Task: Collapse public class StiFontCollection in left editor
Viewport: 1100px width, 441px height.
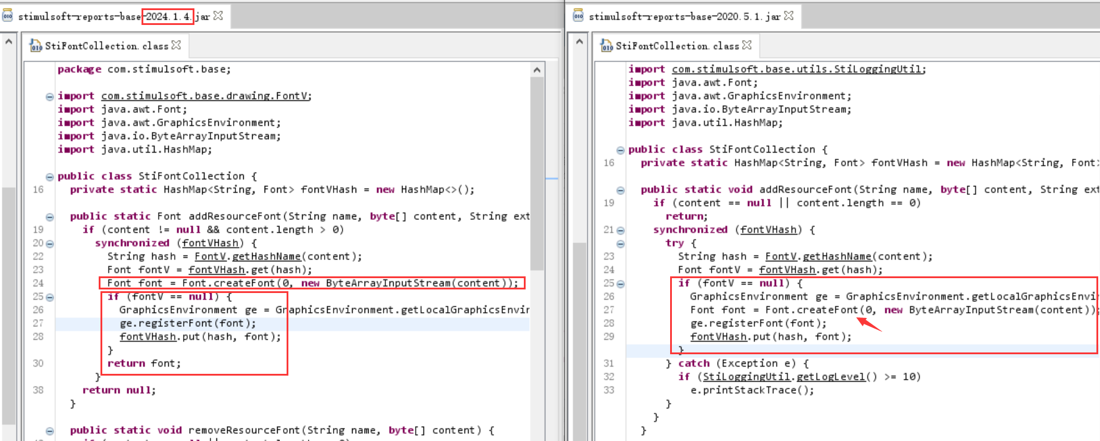Action: pyautogui.click(x=49, y=177)
